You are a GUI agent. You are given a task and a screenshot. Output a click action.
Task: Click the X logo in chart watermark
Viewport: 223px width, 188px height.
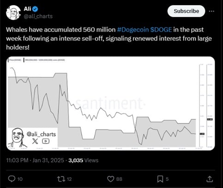click(x=35, y=141)
